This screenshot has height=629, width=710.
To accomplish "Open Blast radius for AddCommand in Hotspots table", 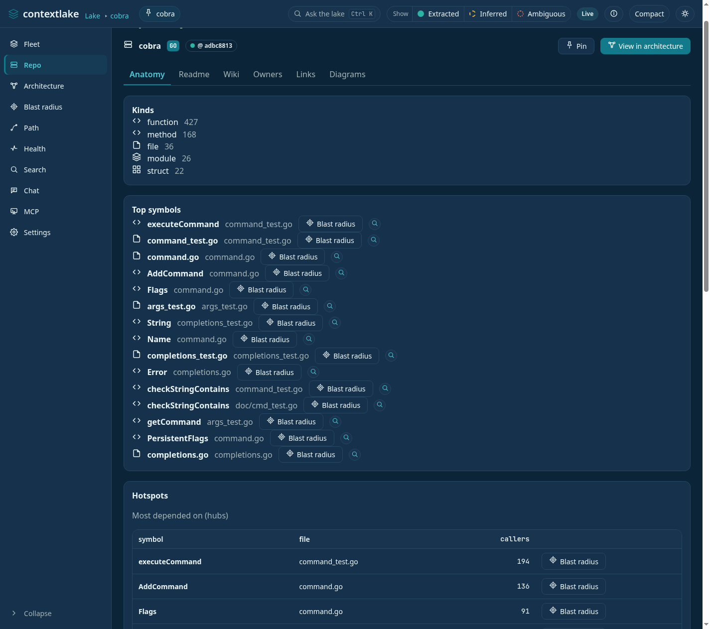I will [x=573, y=586].
